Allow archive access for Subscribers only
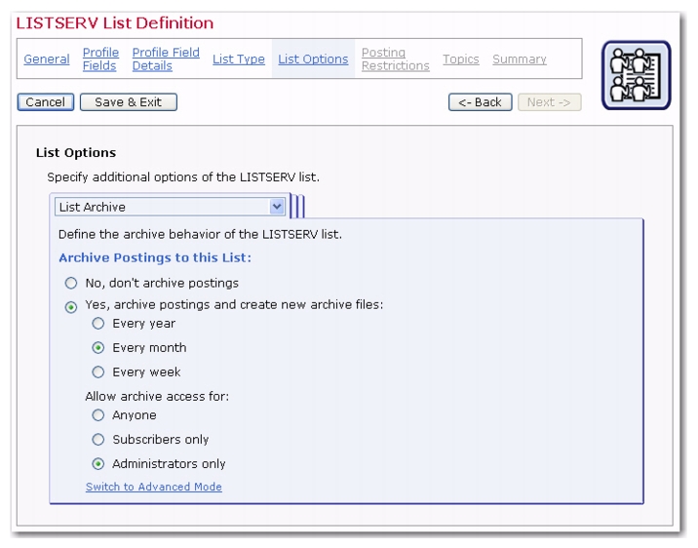 pos(97,440)
